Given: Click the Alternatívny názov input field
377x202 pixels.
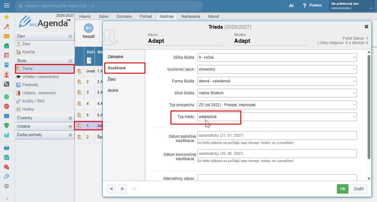Looking at the screenshot, I should coord(277,177).
